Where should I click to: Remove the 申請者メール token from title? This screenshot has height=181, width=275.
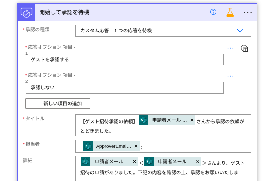coord(192,120)
